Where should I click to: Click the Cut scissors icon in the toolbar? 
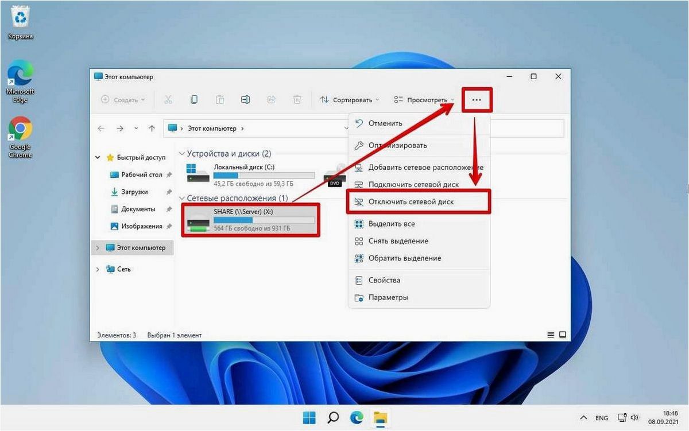pos(168,99)
